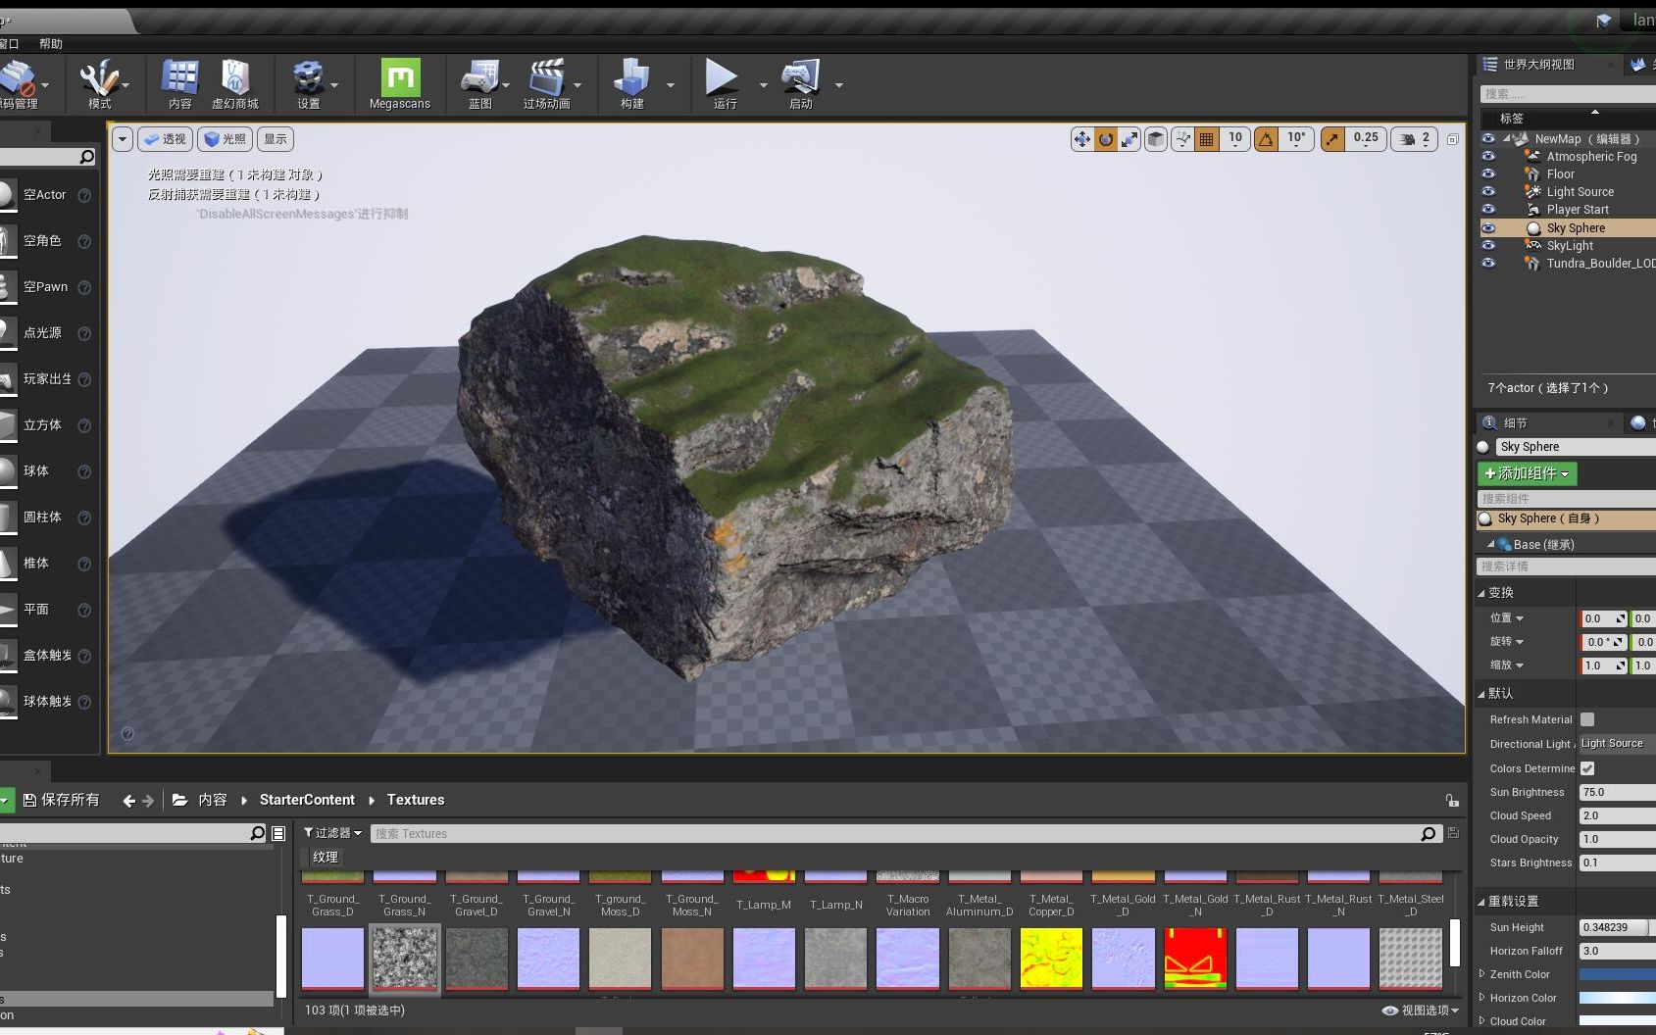Open the Megascans panel
1656x1035 pixels.
click(x=398, y=83)
